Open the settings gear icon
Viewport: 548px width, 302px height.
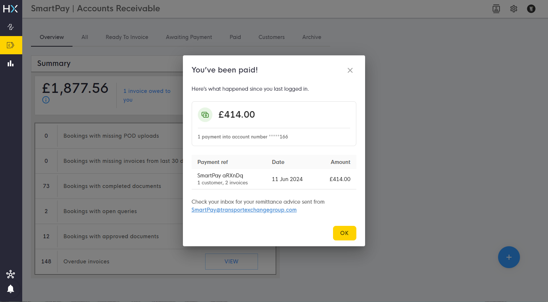tap(514, 9)
